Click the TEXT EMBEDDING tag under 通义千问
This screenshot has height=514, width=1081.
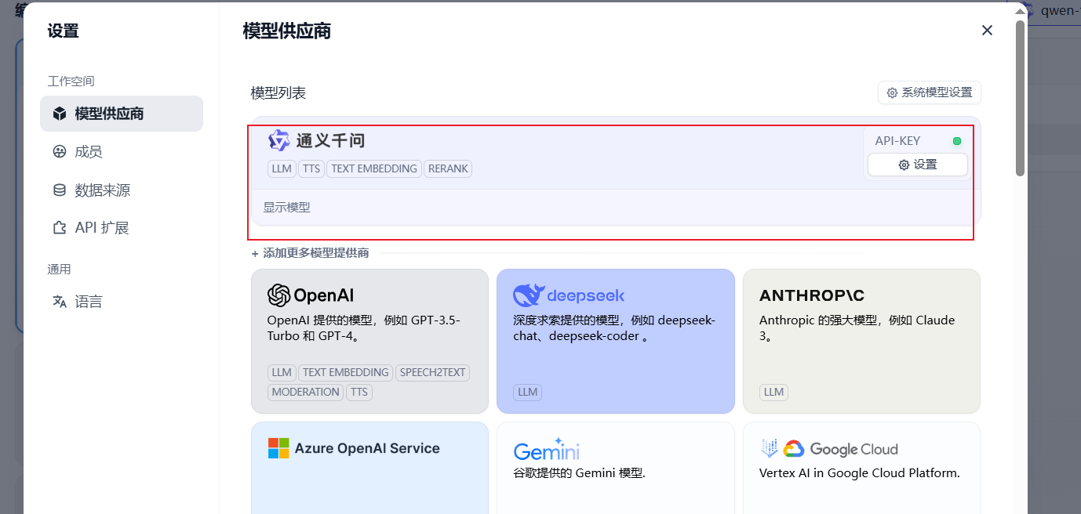pyautogui.click(x=374, y=168)
